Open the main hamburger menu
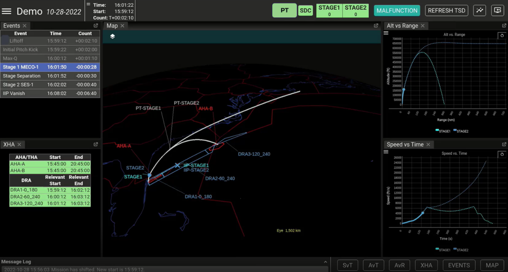 (x=7, y=11)
